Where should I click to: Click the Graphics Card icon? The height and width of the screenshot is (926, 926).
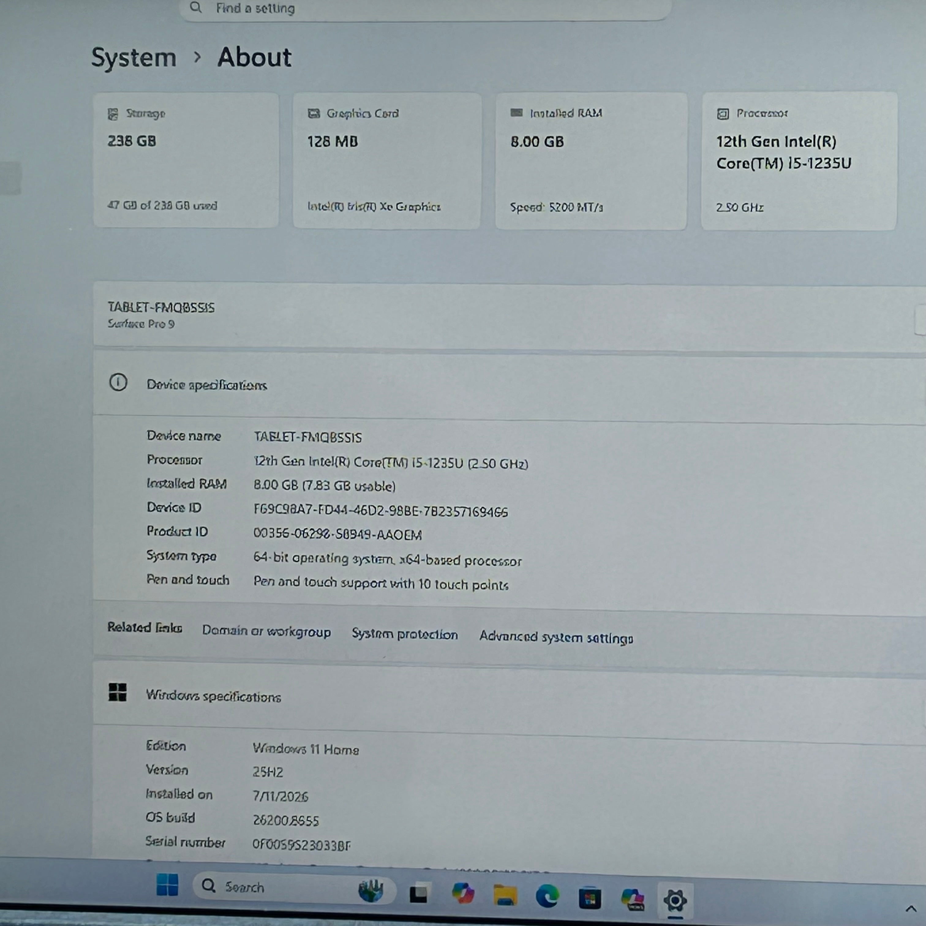[x=314, y=114]
